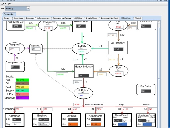Click the scrollbar up arrow
Viewport: 170px width, 128px height.
[159, 22]
